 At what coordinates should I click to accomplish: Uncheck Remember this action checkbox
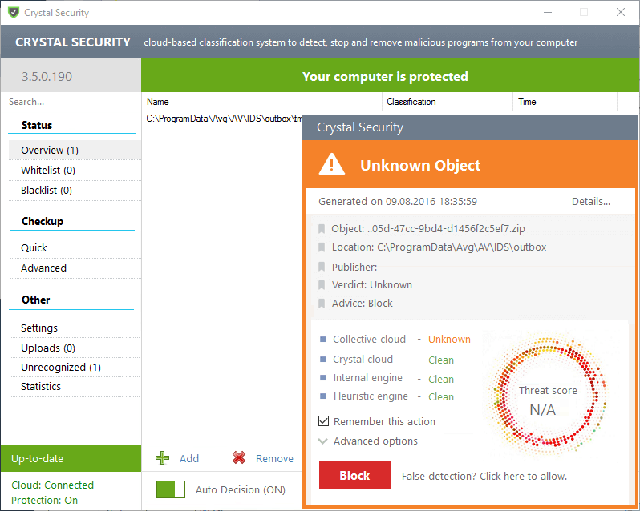pyautogui.click(x=323, y=421)
